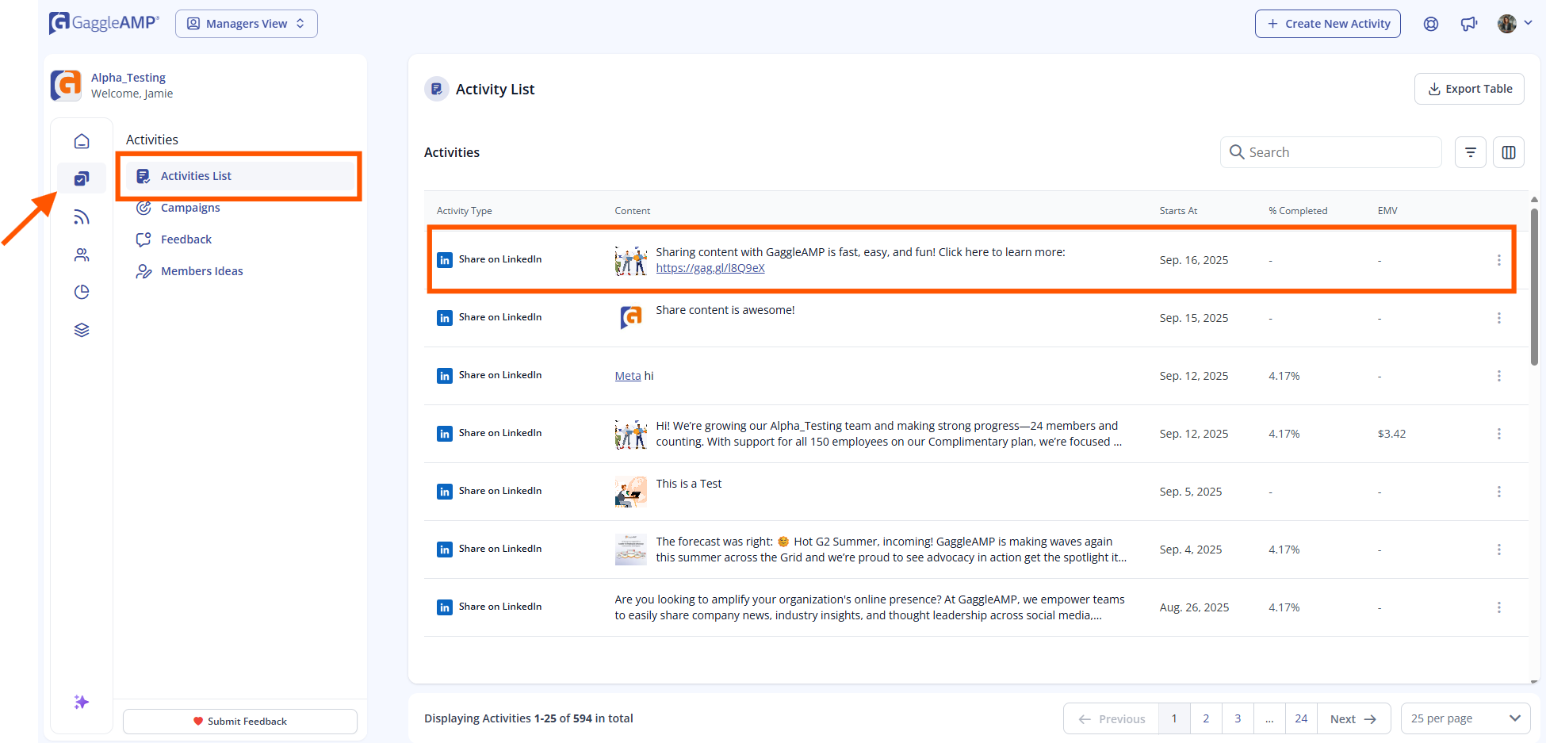The height and width of the screenshot is (743, 1546).
Task: Select Members Ideas menu item
Action: [201, 271]
